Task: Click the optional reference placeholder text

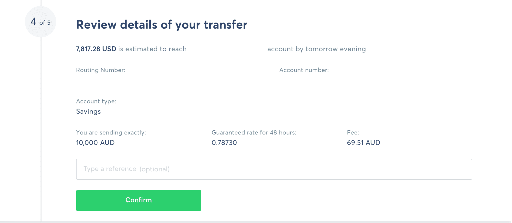Action: pos(126,169)
